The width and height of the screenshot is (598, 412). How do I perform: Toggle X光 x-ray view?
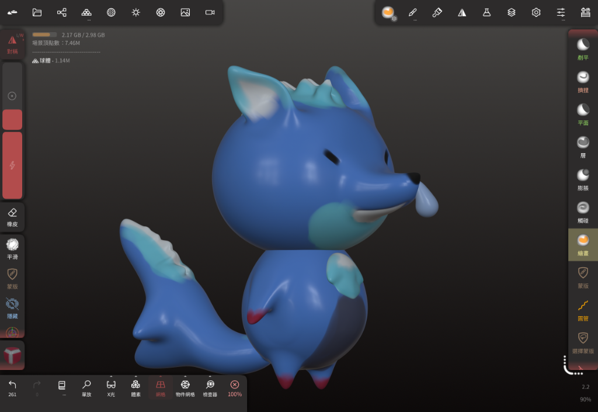point(111,388)
